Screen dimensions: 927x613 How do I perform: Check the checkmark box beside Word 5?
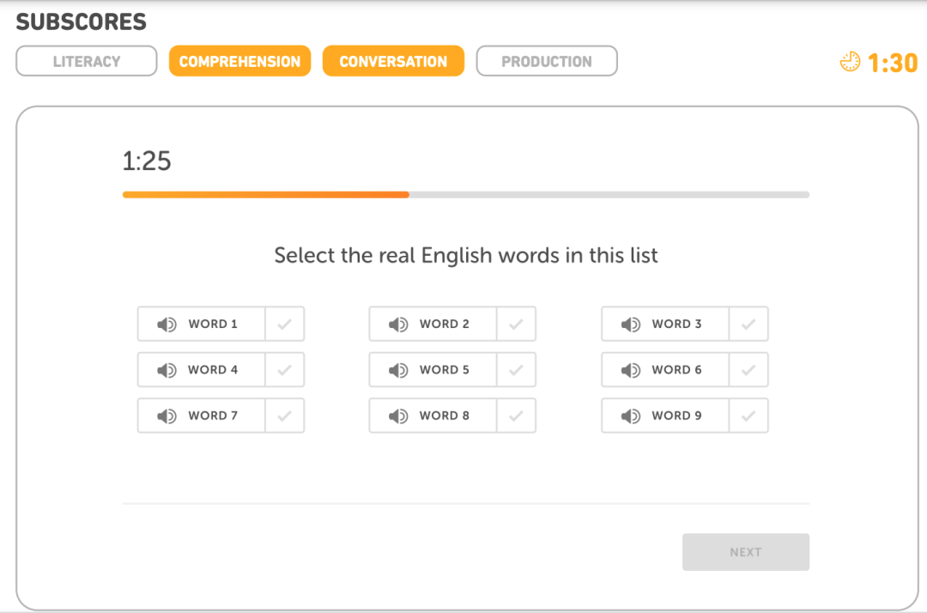point(516,370)
